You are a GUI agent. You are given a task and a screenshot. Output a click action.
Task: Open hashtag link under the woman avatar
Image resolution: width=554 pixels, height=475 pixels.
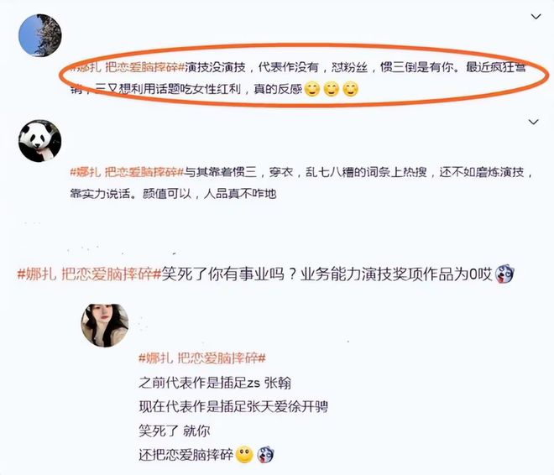[201, 358]
